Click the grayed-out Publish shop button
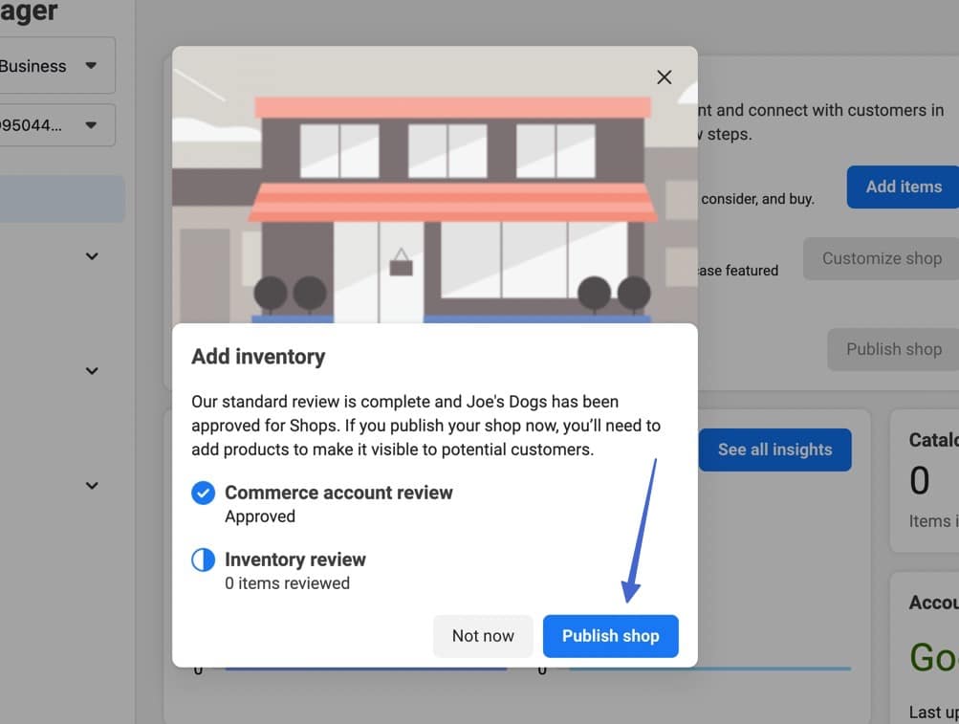The width and height of the screenshot is (959, 724). [x=893, y=349]
